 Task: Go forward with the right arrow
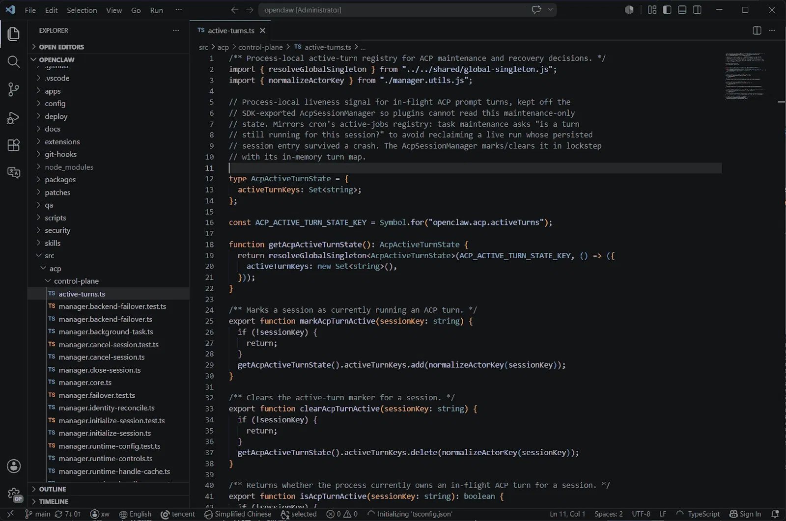[x=250, y=10]
